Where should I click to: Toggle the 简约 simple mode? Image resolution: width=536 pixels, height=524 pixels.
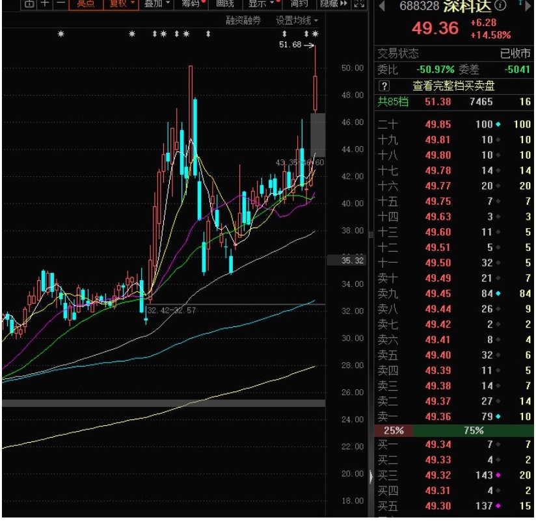pos(299,4)
